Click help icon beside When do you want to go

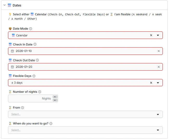(51, 124)
